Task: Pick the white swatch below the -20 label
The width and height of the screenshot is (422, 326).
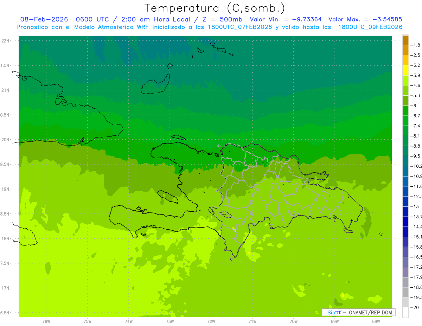Action: (x=405, y=313)
